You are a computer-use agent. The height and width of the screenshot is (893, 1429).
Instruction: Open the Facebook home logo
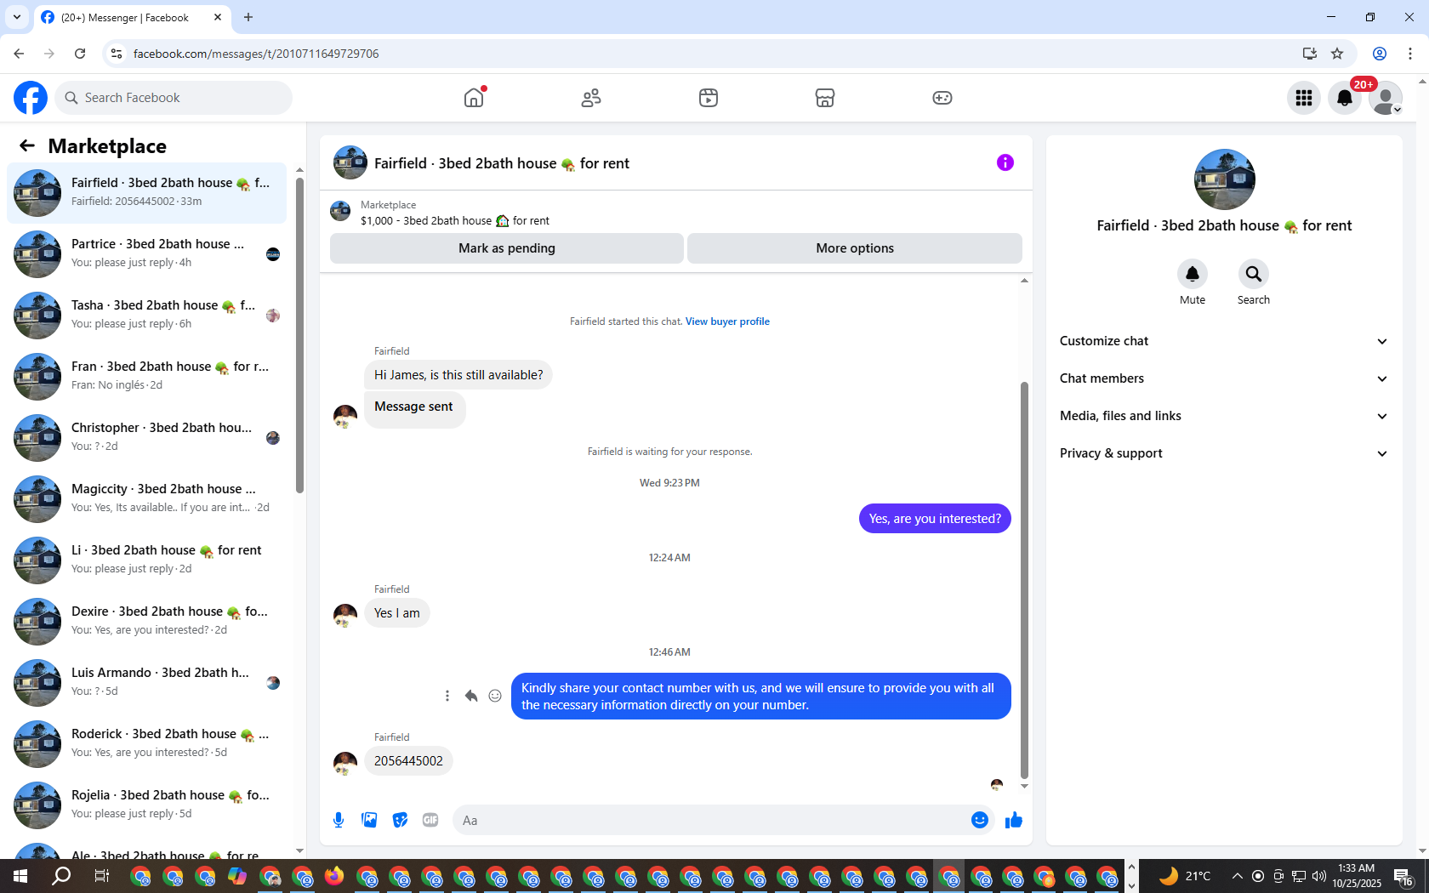[x=31, y=98]
